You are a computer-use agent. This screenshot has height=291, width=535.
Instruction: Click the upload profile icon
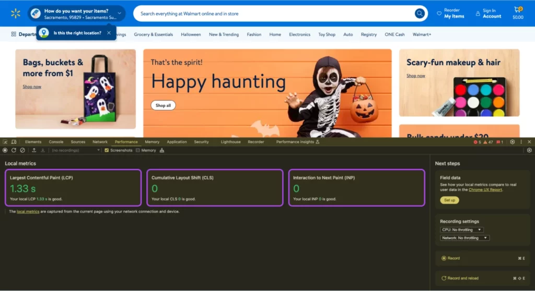coord(34,150)
